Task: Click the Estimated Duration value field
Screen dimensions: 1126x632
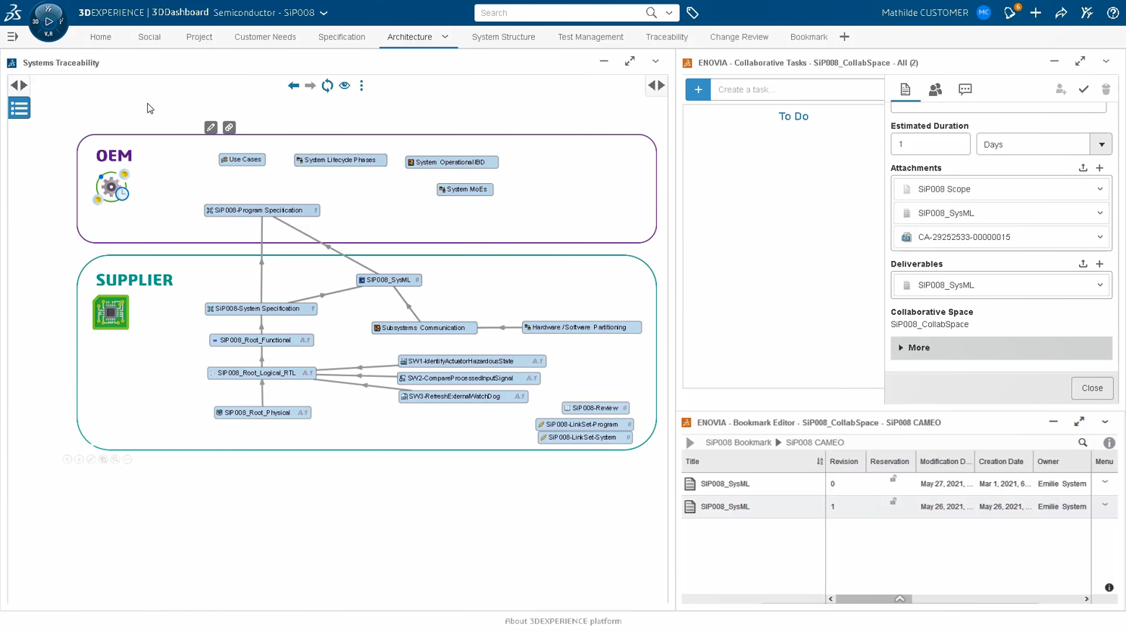Action: pyautogui.click(x=930, y=145)
